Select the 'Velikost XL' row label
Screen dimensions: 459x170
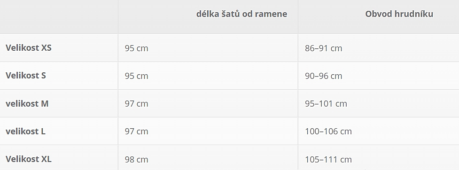[x=28, y=159]
